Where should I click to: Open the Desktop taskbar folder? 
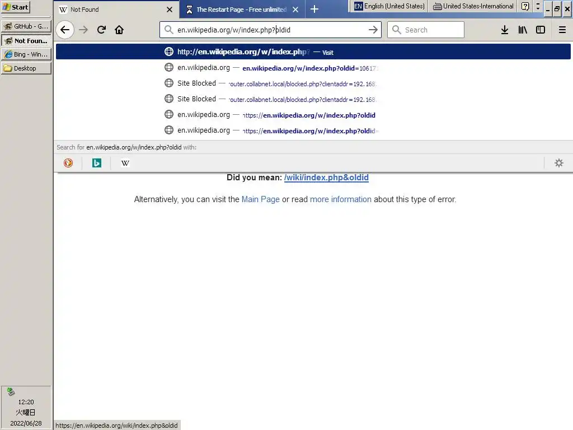pos(26,68)
